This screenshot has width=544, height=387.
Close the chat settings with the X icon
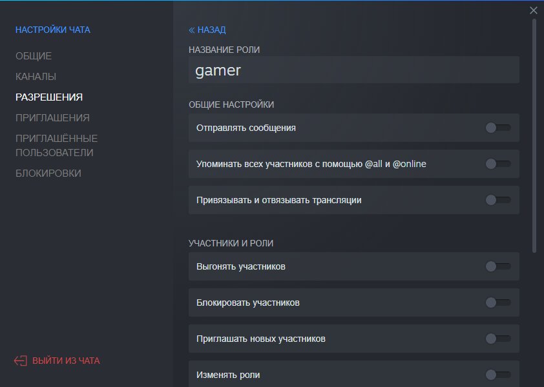click(x=534, y=10)
